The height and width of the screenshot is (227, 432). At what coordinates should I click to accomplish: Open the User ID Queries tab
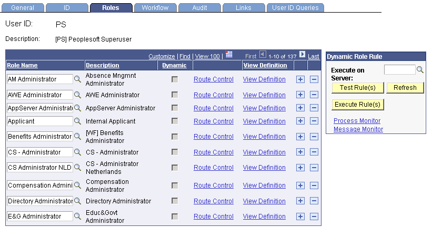(295, 8)
